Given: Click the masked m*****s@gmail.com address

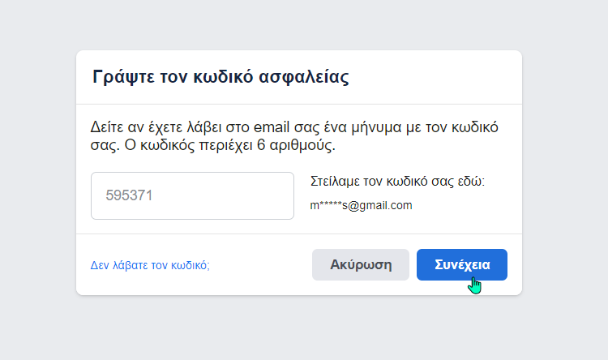Looking at the screenshot, I should 361,205.
